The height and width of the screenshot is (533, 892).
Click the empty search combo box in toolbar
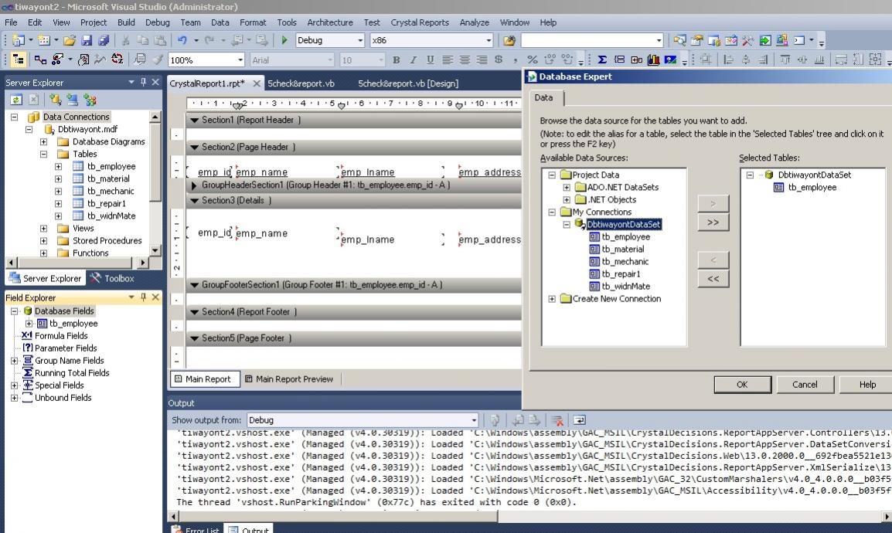point(592,40)
